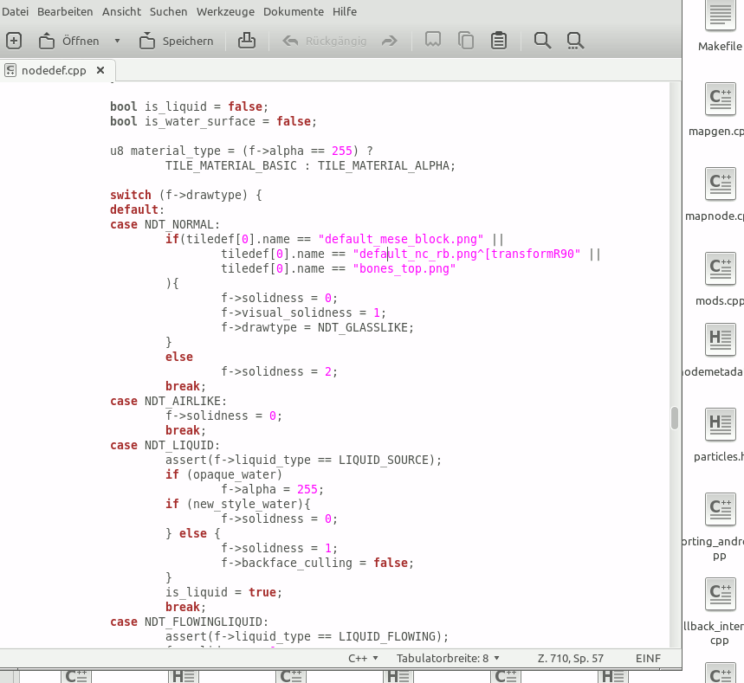Click the redo arrow icon
The image size is (744, 683).
[390, 41]
